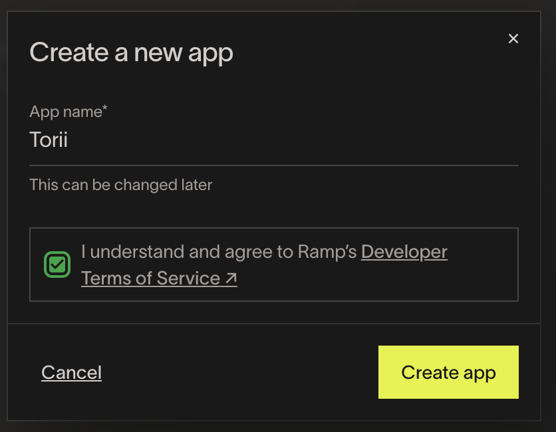This screenshot has width=556, height=432.
Task: Open the Developer Terms of Service link
Action: click(264, 265)
